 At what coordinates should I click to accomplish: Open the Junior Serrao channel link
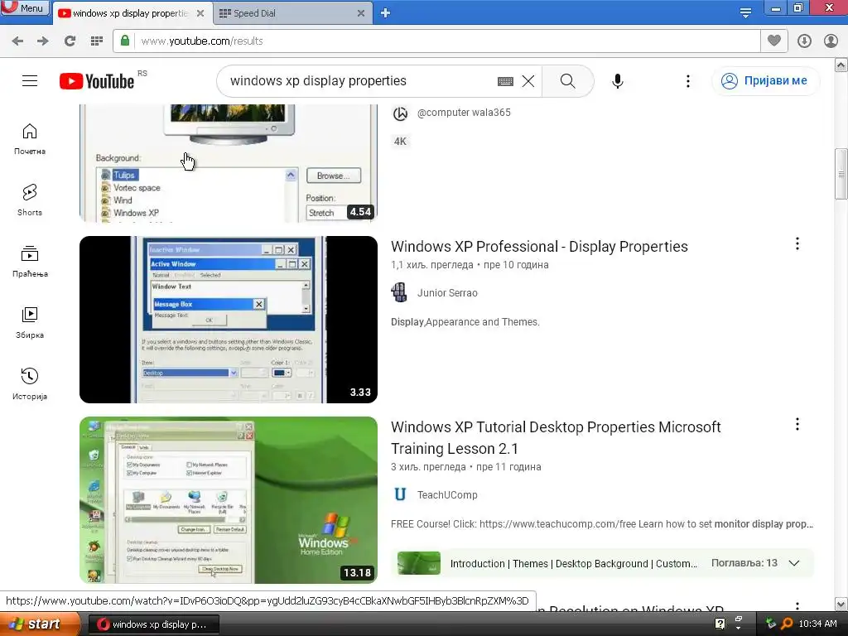pos(447,292)
